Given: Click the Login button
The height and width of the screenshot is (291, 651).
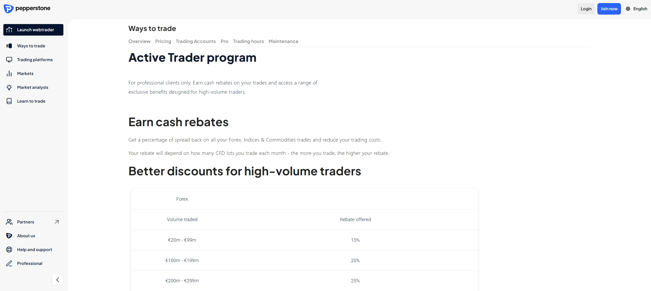Looking at the screenshot, I should (x=586, y=9).
